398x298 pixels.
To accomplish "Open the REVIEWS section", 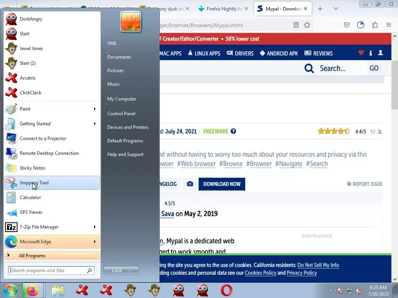I will [319, 54].
